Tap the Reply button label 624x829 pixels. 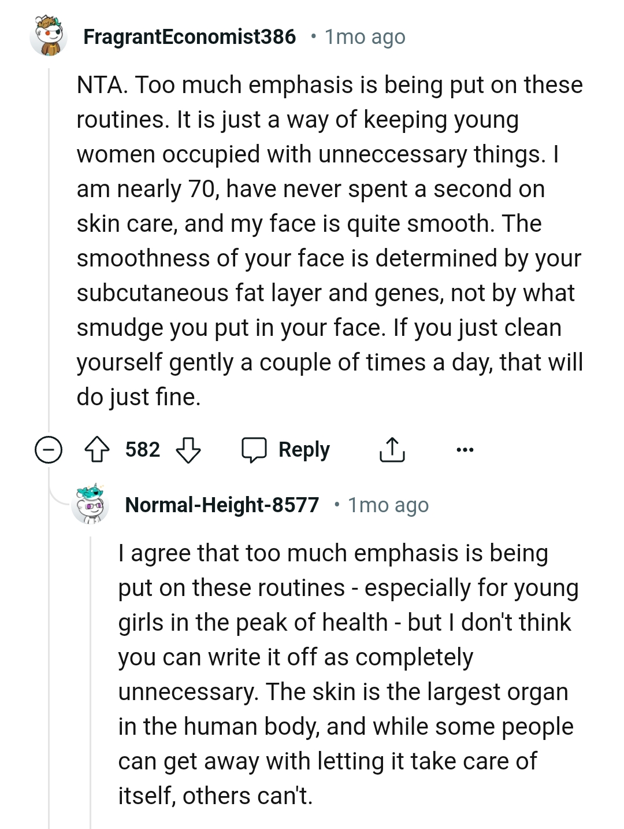point(303,450)
